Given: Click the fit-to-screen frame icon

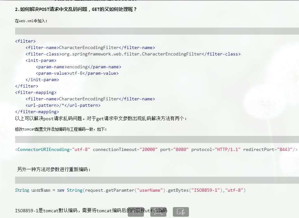Looking at the screenshot, I should (x=158, y=212).
